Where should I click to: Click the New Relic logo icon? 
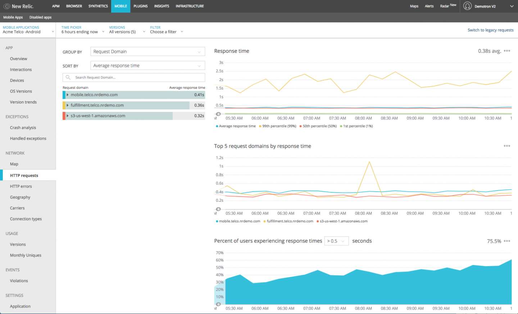(7, 6)
